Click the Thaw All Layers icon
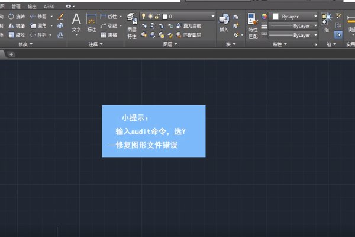Screen dimensions: 355x237 click(162, 35)
